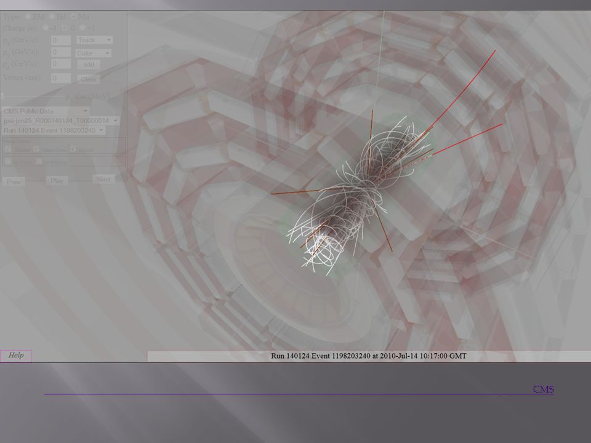Toggle the first checked filter checkbox in the filter row
The image size is (591, 443).
tap(8, 149)
